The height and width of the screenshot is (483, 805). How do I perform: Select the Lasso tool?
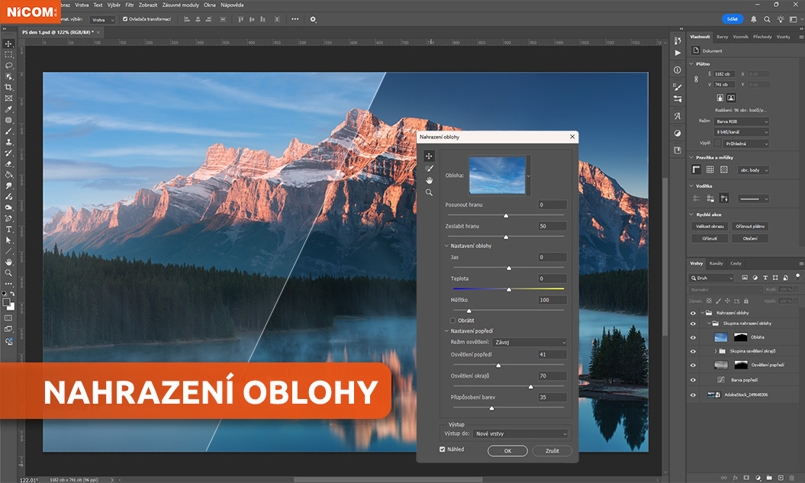[8, 66]
